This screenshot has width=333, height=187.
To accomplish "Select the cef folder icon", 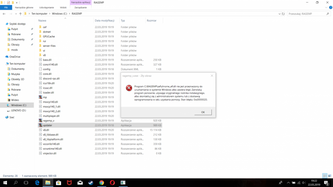I will click(40, 27).
